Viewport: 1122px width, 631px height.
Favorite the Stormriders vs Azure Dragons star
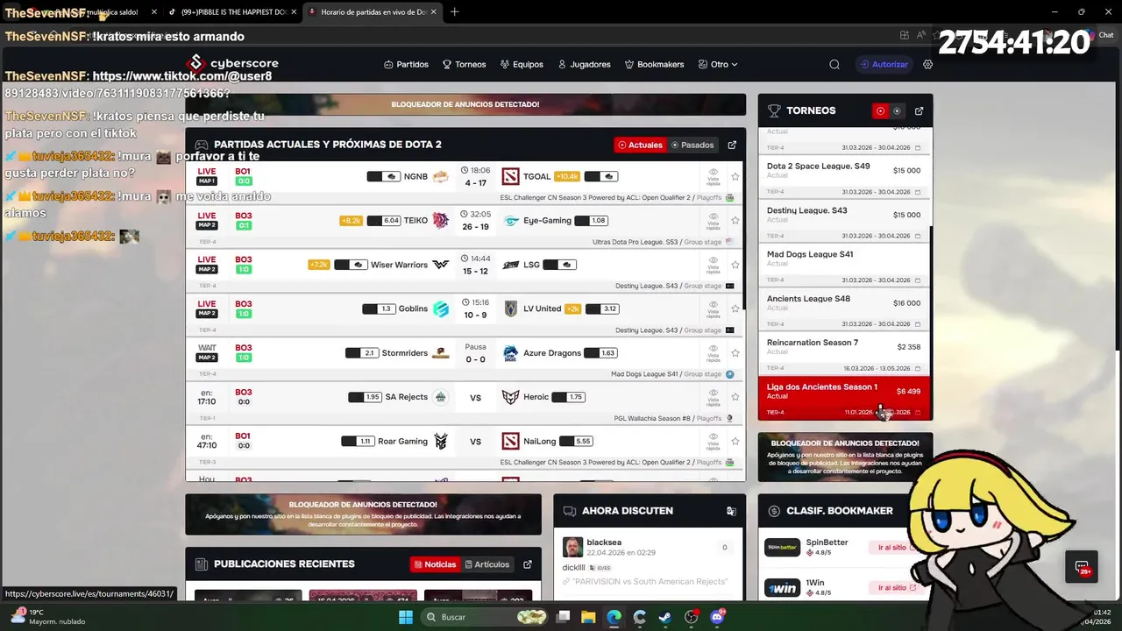[x=735, y=353]
